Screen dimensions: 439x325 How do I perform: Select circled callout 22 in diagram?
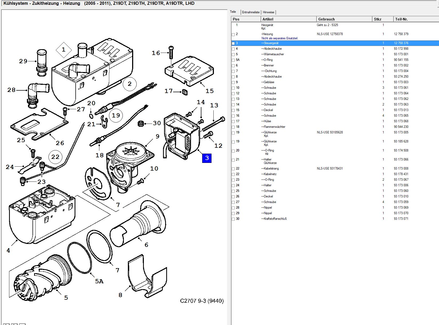[x=55, y=157]
